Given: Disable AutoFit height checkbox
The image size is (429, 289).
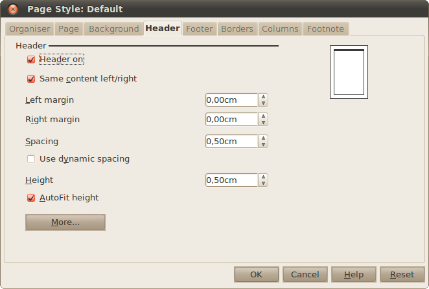Looking at the screenshot, I should 31,198.
